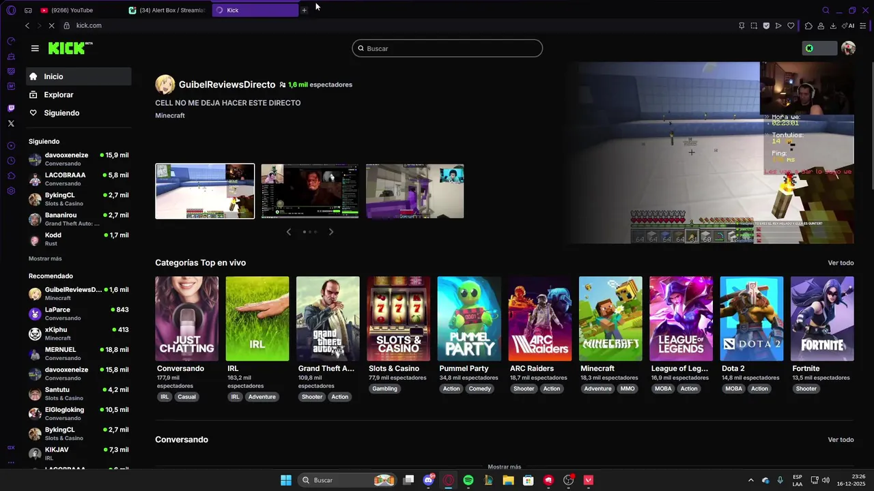Open X (Twitter) in the Opera sidebar
The height and width of the screenshot is (491, 874).
(11, 123)
